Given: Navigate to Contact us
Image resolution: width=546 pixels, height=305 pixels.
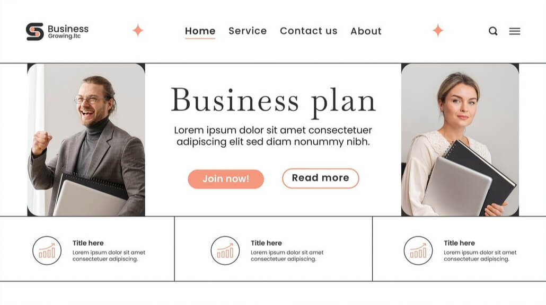Looking at the screenshot, I should [309, 31].
